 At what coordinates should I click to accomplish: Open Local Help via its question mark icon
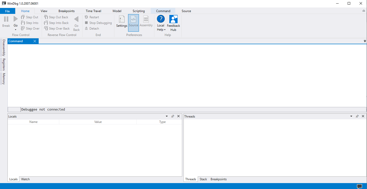(x=161, y=19)
